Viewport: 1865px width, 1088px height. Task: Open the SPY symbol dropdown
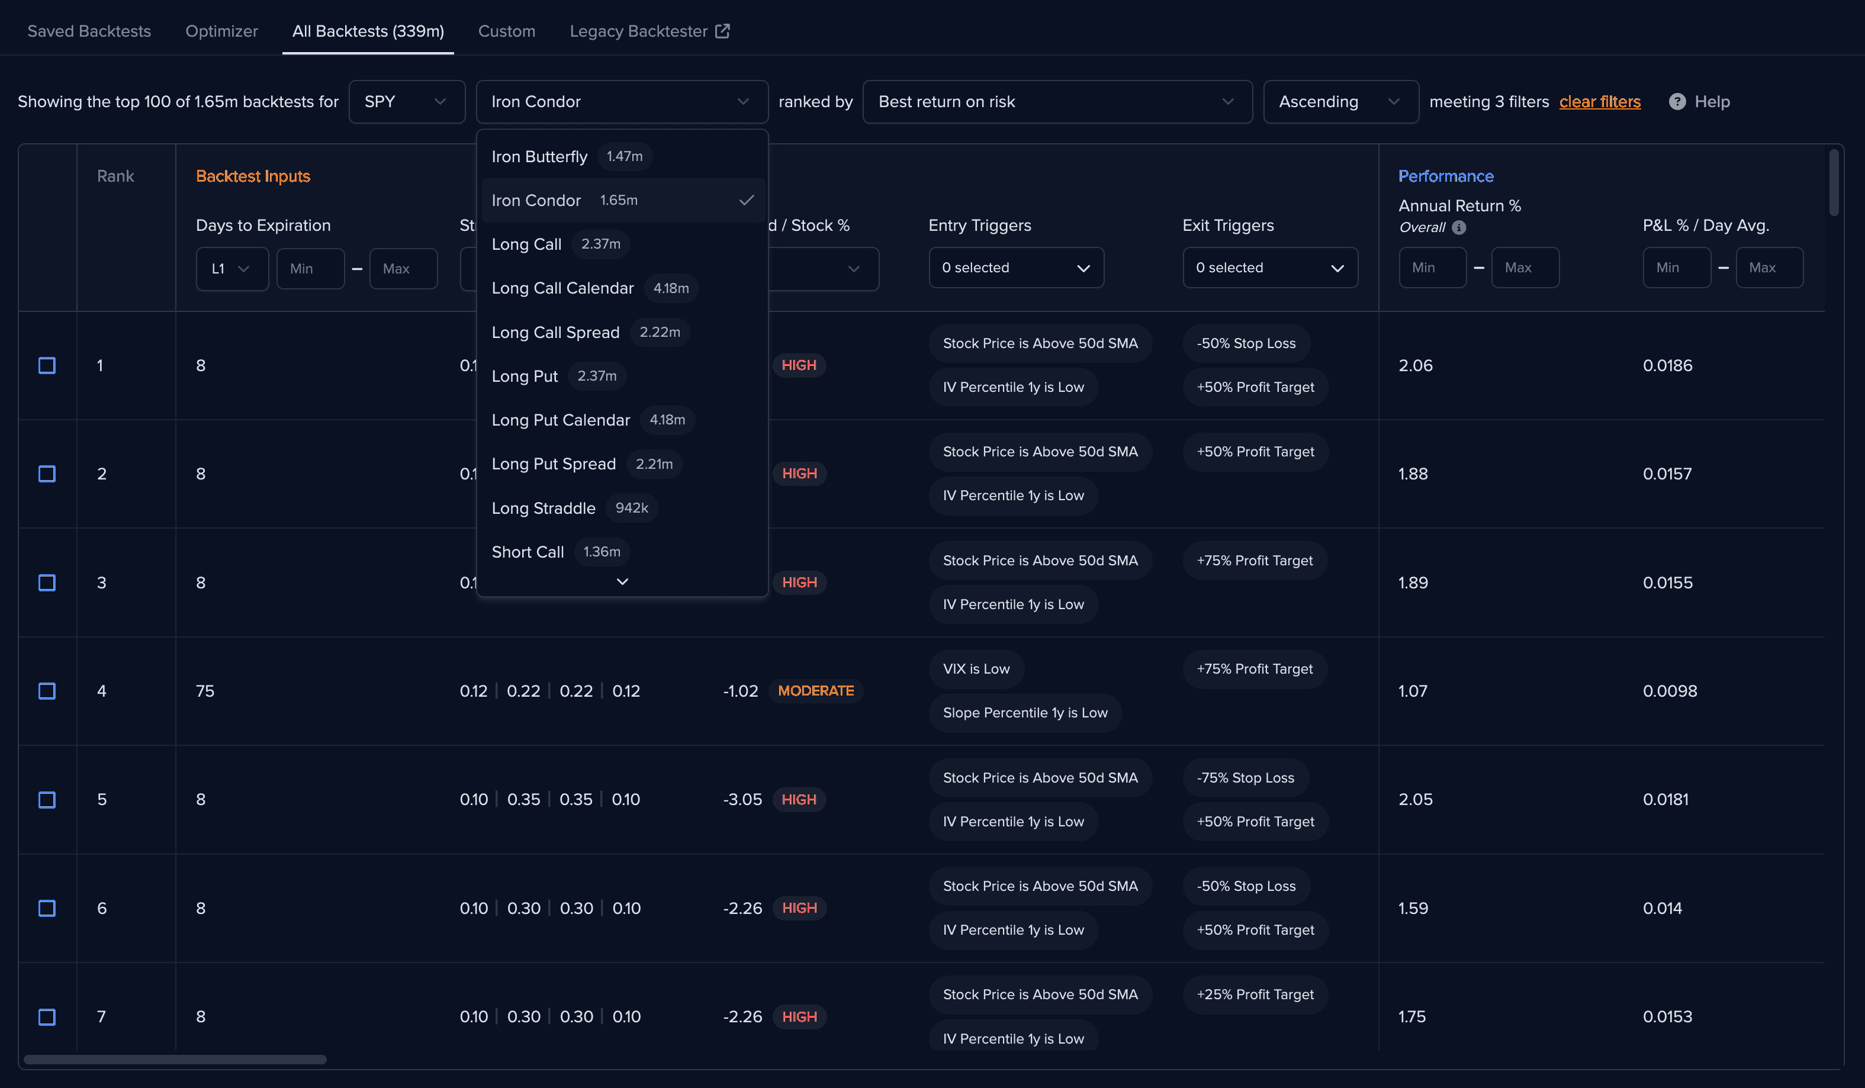pos(406,101)
